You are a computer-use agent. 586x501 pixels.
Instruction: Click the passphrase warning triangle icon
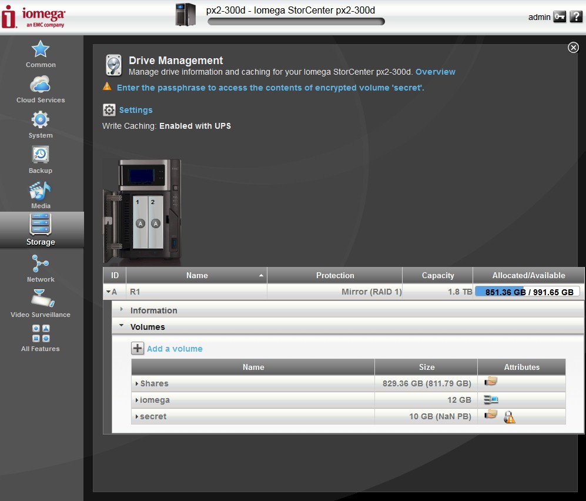pyautogui.click(x=107, y=86)
